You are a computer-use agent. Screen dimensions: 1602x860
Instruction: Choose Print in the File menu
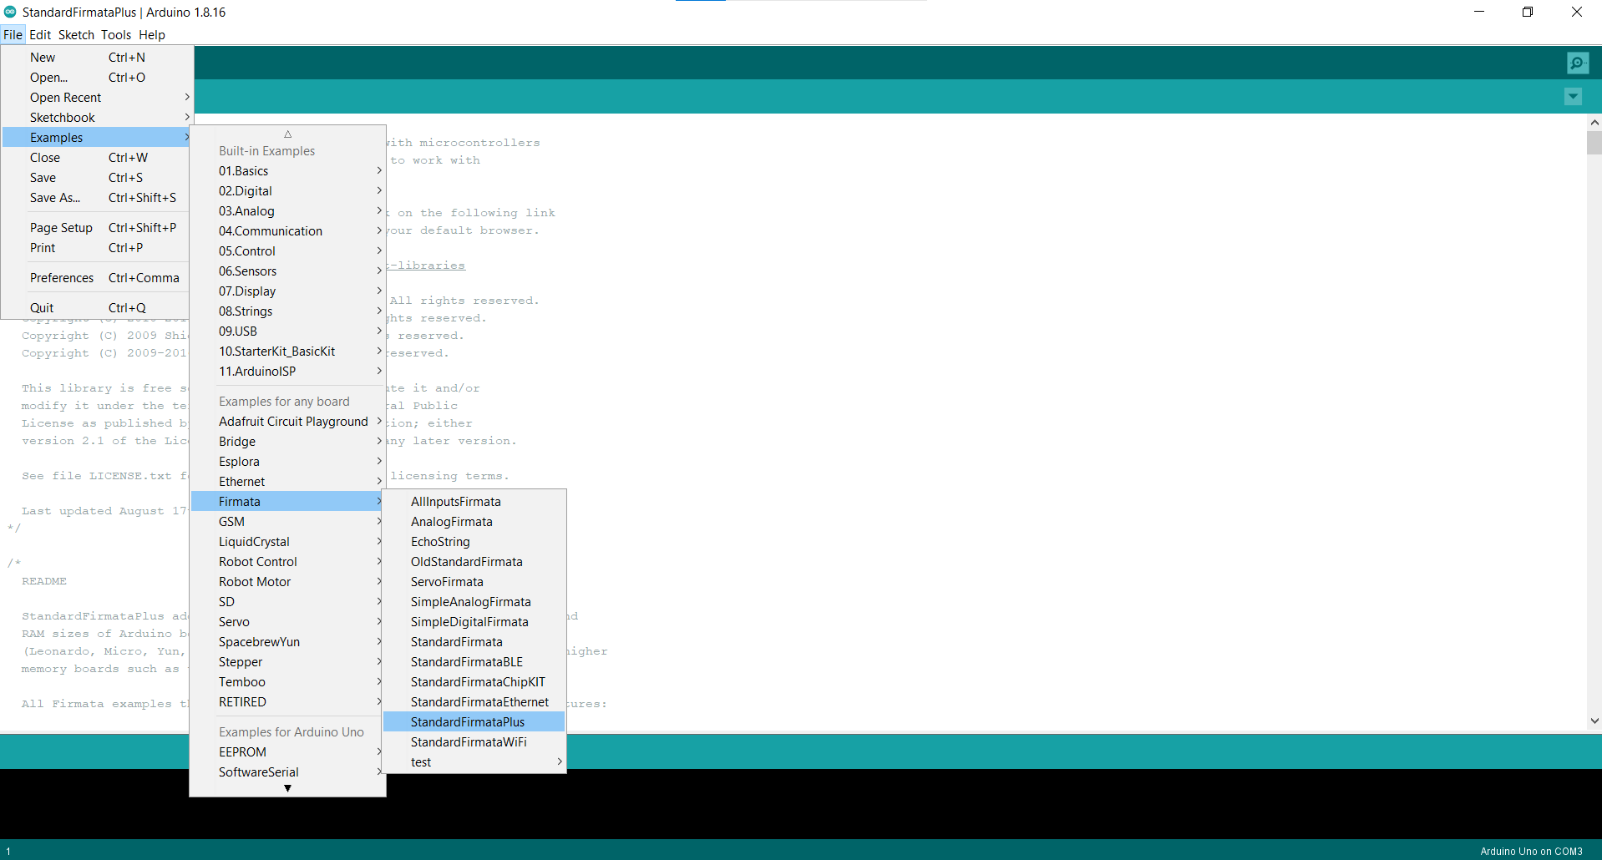(x=98, y=248)
